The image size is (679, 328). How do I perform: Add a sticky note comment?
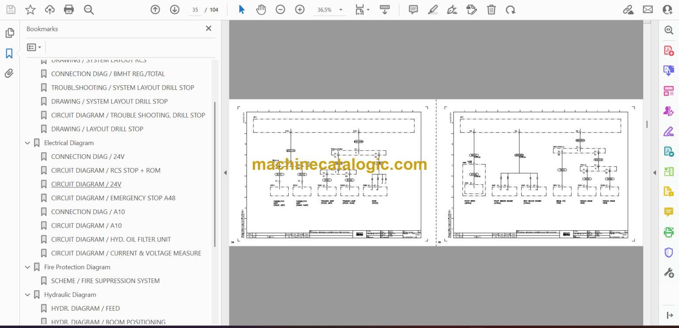tap(413, 10)
